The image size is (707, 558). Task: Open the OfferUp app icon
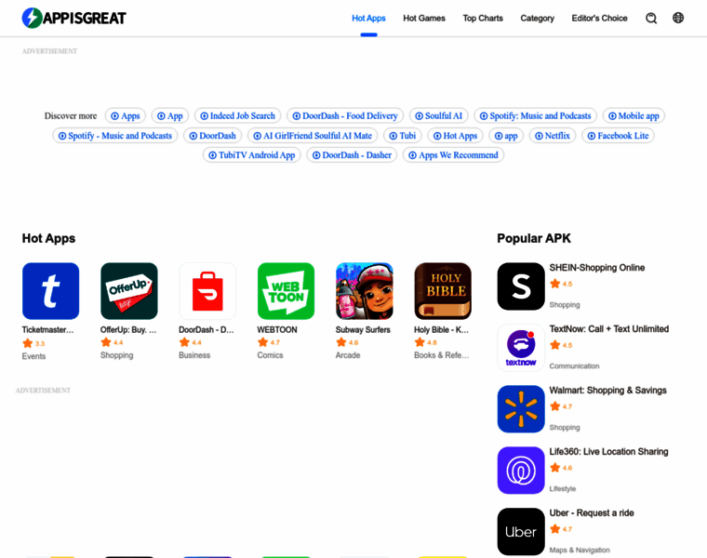click(129, 291)
